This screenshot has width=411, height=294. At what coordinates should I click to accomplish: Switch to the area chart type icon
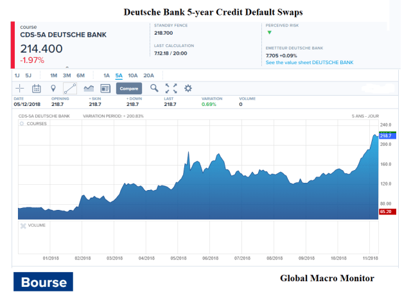coord(88,88)
